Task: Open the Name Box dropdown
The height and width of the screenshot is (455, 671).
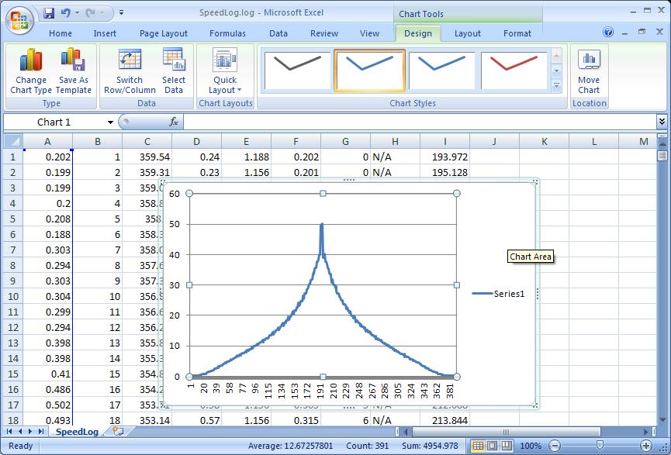Action: tap(110, 122)
